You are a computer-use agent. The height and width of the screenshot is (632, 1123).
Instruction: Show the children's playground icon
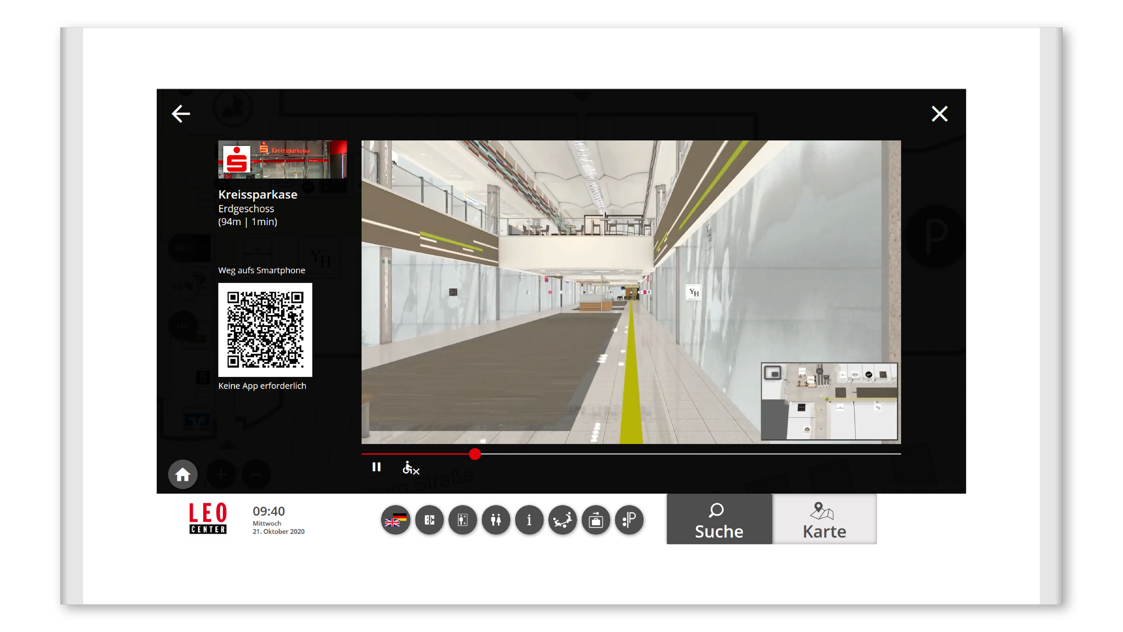click(562, 520)
